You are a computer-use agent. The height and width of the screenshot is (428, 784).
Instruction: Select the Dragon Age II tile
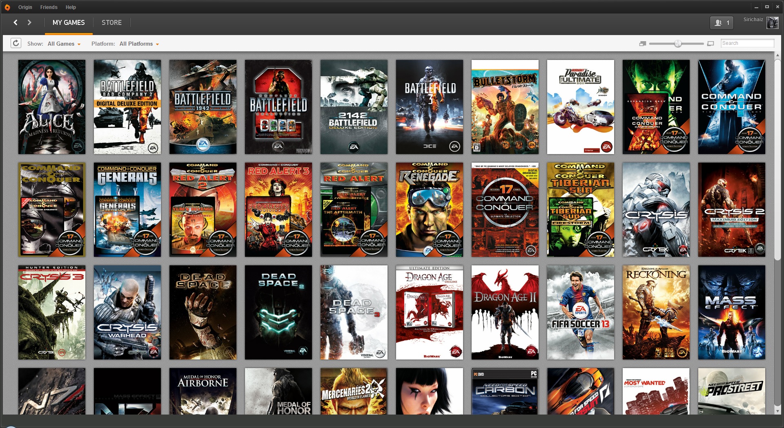pyautogui.click(x=505, y=312)
